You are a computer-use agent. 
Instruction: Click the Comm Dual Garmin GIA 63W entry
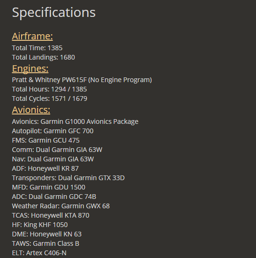tap(57, 150)
